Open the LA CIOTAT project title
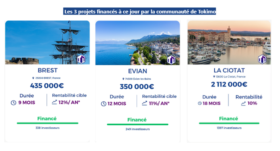The width and height of the screenshot is (280, 151). coord(229,70)
